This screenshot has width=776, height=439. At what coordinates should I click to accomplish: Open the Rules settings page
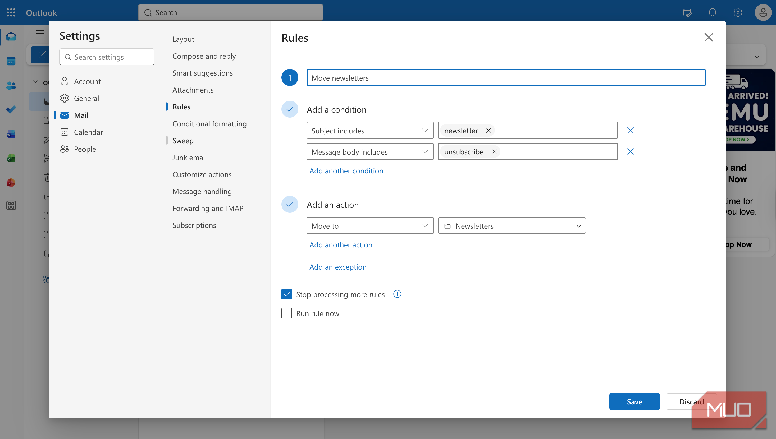click(x=181, y=107)
